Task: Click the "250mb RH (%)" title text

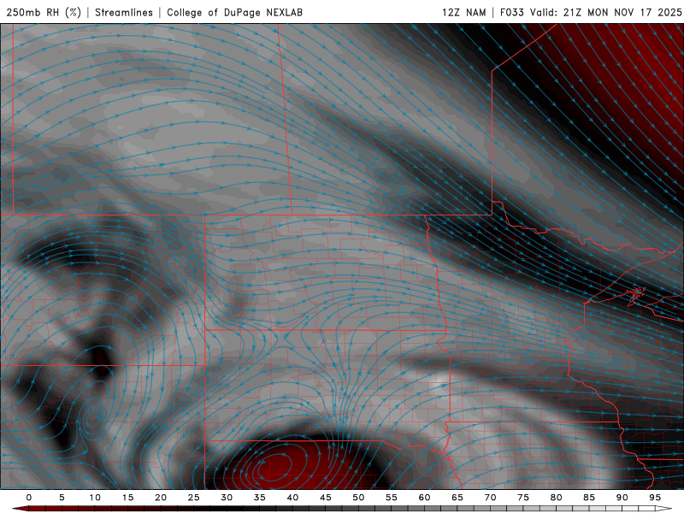Action: [44, 12]
